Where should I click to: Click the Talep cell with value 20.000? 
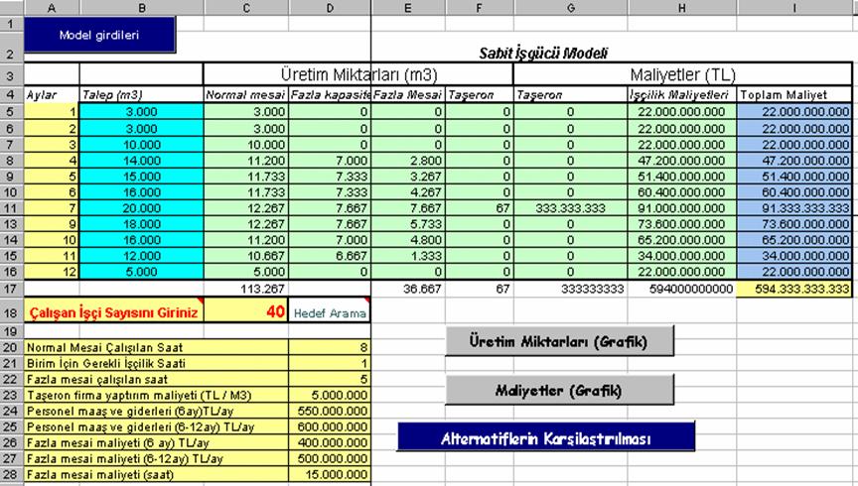click(x=141, y=208)
